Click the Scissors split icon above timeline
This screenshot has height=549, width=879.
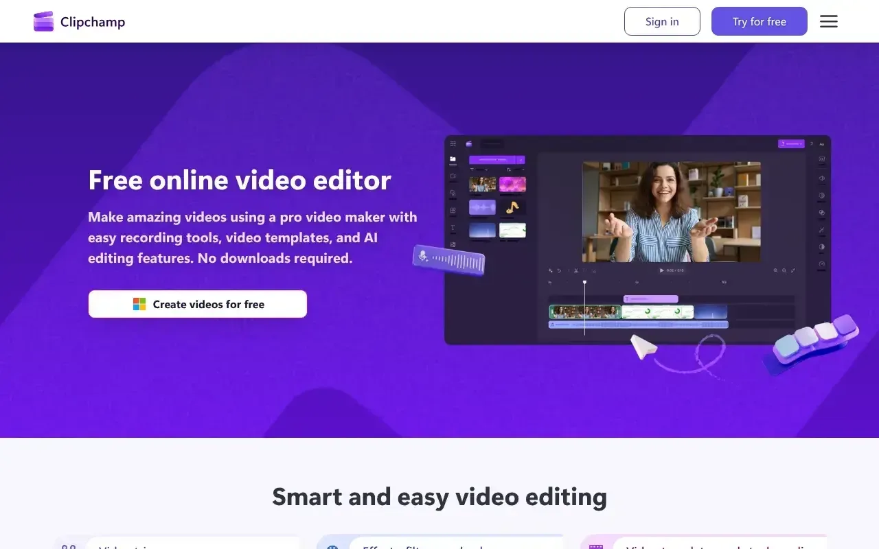click(x=575, y=270)
